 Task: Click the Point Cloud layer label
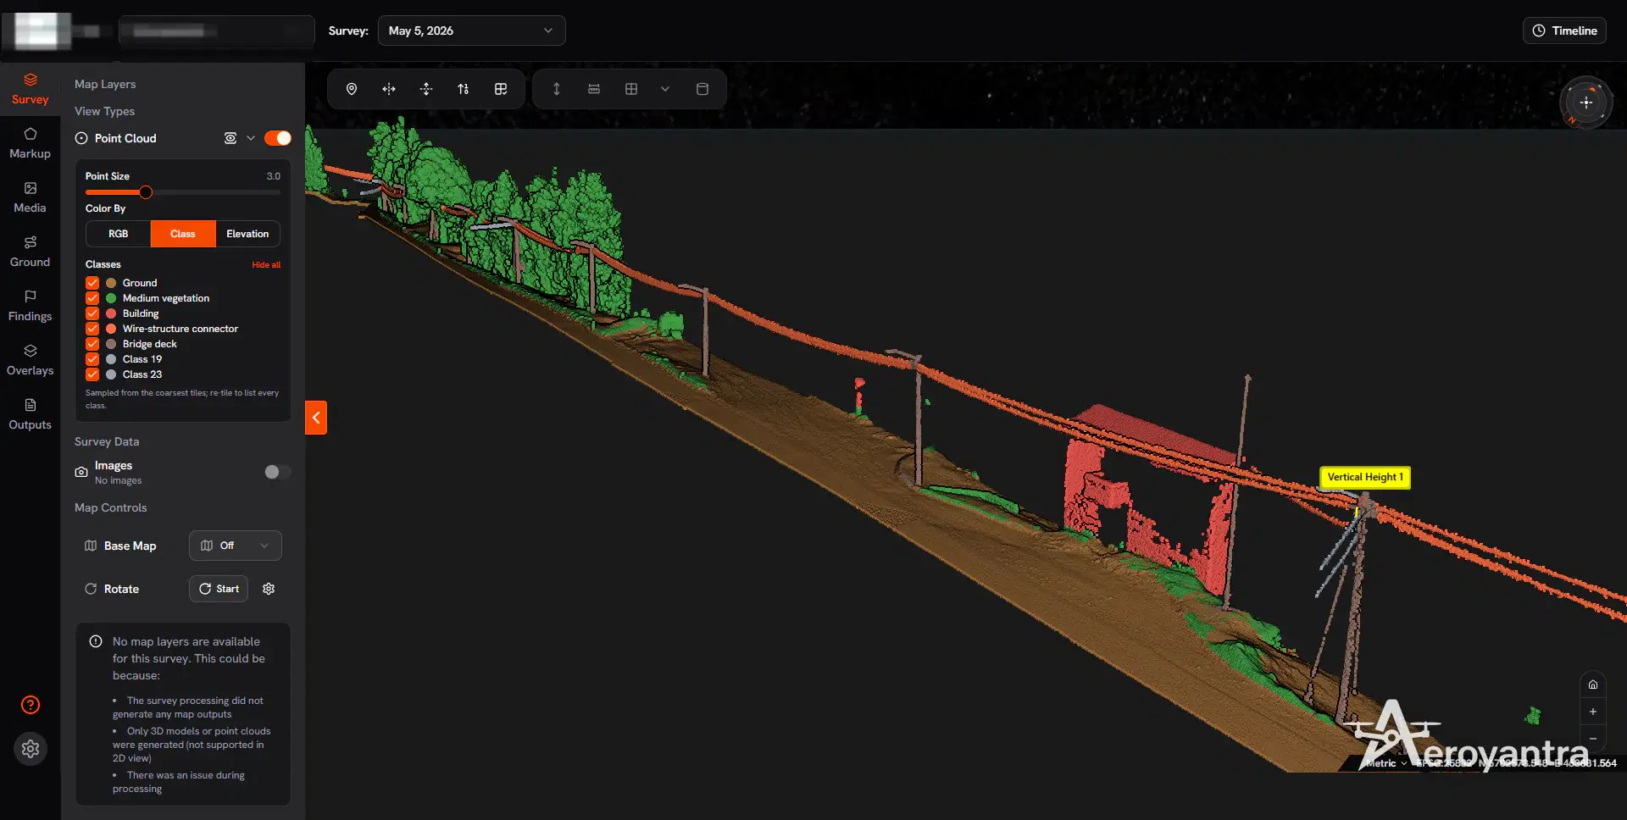pyautogui.click(x=125, y=138)
